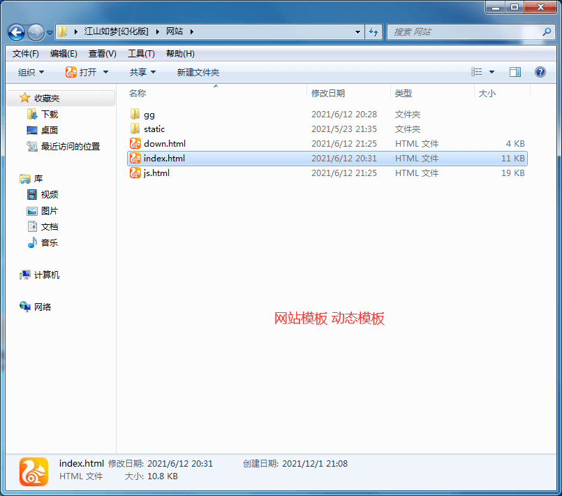This screenshot has width=562, height=496.
Task: Open the 共享 dropdown menu
Action: (x=142, y=73)
